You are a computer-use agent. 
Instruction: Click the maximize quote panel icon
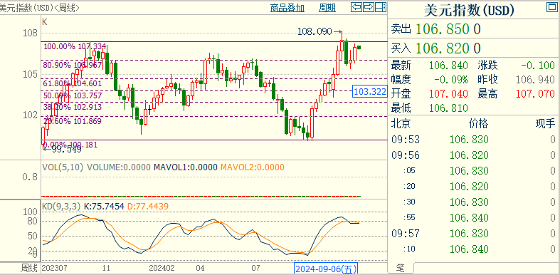click(x=551, y=7)
